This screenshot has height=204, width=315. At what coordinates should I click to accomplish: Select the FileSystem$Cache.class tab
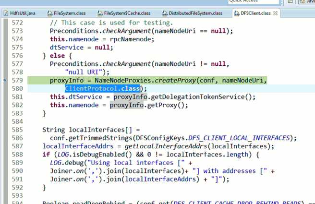tap(124, 13)
